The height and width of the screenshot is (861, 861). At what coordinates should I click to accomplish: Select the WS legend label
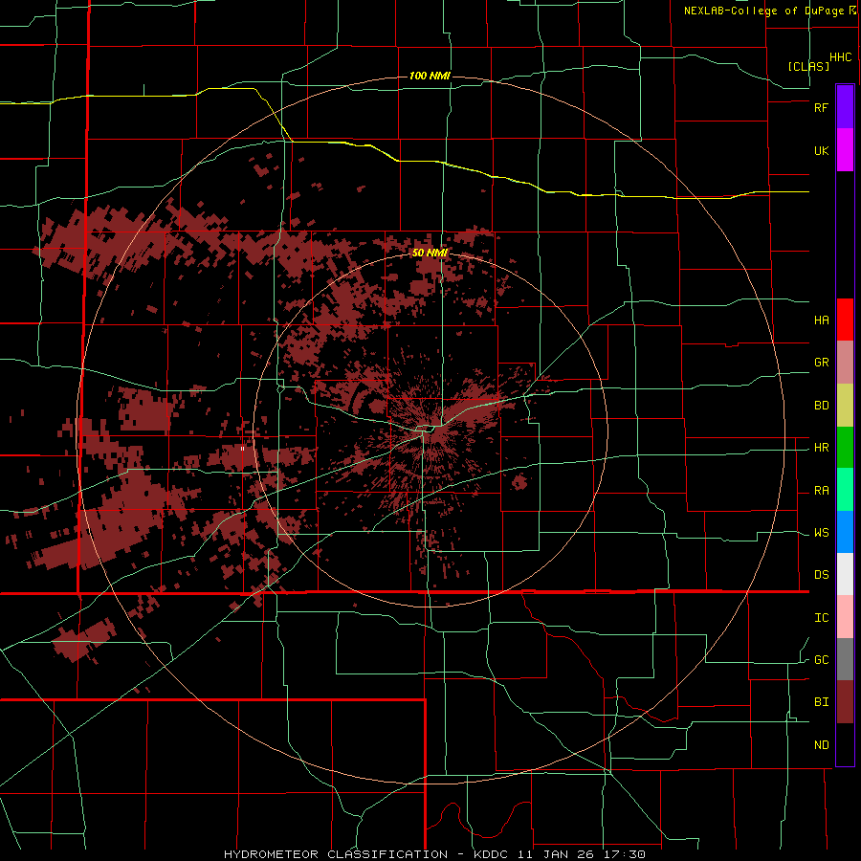click(821, 533)
